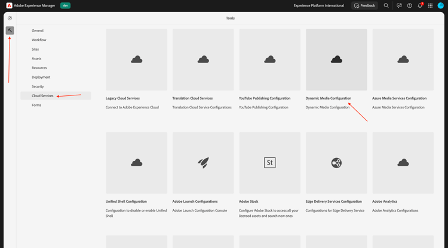
Task: Open the Unified Shell Configuration cloud tile
Action: click(137, 163)
